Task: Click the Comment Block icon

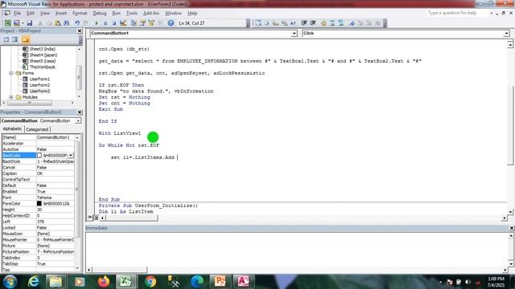Action: coord(332,23)
